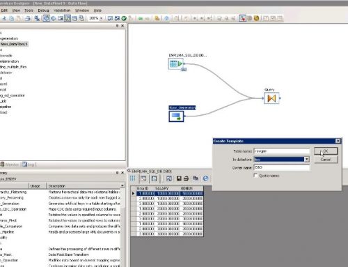This screenshot has height=267, width=348.
Task: Click the Description column header
Action: (84, 186)
